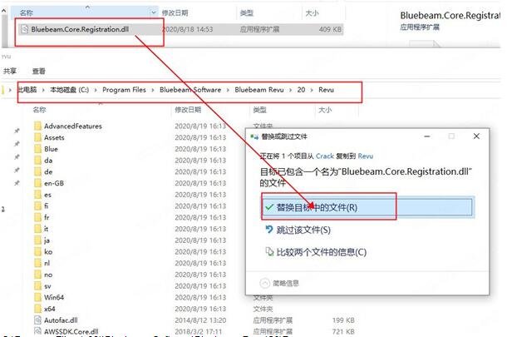Expand the chevron after Bluebeam Revu breadcrumb

point(290,90)
